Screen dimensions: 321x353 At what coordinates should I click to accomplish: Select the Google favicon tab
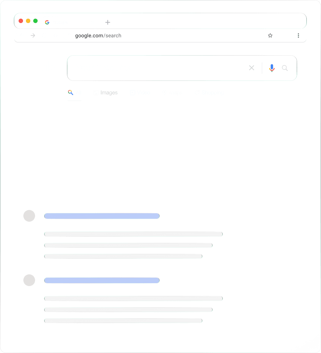point(47,22)
